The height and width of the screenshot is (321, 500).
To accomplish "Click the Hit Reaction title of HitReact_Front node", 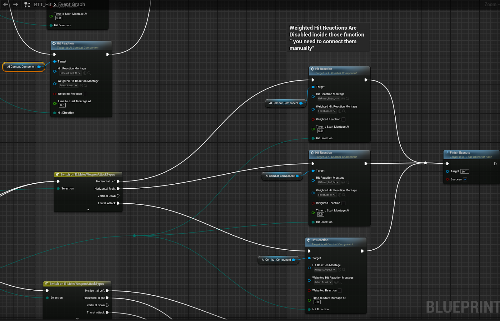I will (320, 240).
